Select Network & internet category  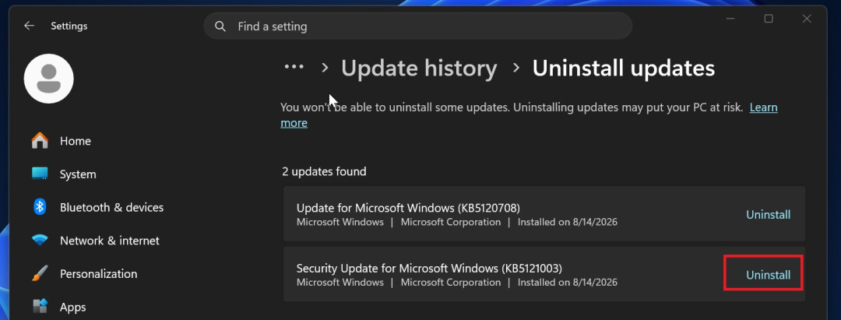coord(110,241)
